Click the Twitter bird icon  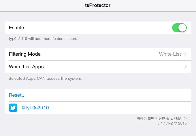click(x=13, y=108)
